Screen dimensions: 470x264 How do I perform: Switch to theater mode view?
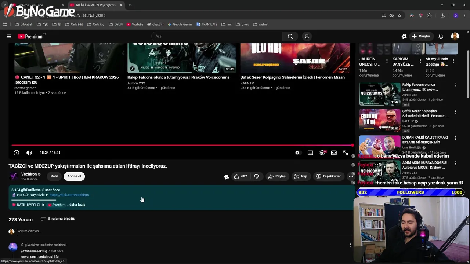(x=334, y=153)
